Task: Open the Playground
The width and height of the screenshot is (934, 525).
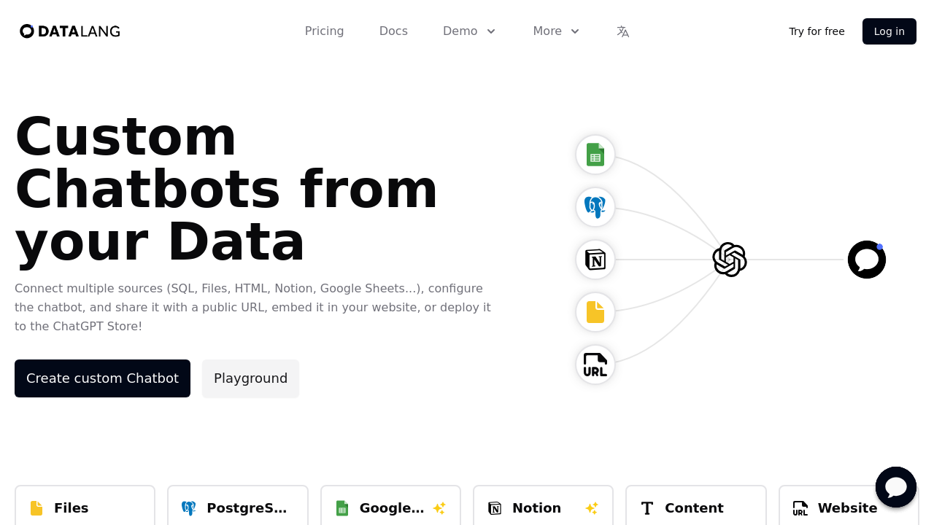Action: click(250, 378)
